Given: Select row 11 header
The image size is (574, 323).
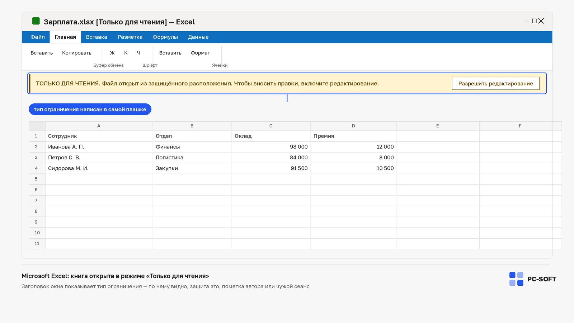Looking at the screenshot, I should click(37, 244).
